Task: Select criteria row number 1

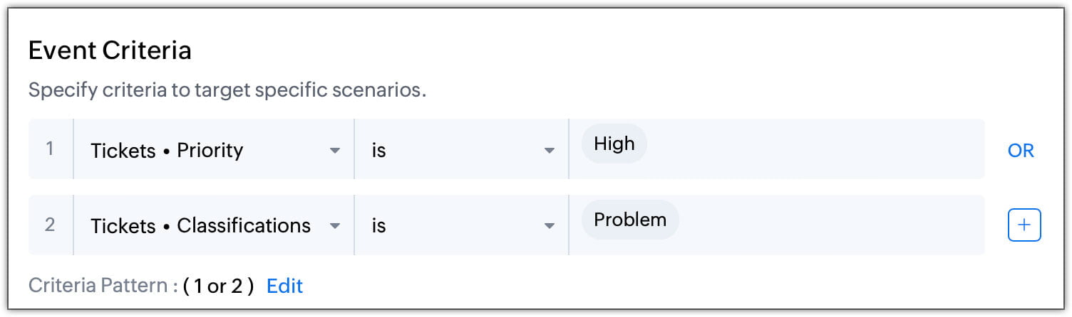Action: tap(50, 149)
